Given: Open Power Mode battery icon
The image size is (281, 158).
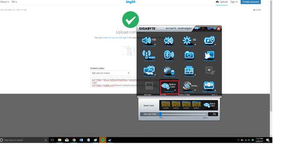Looking at the screenshot, I should pos(209,41).
